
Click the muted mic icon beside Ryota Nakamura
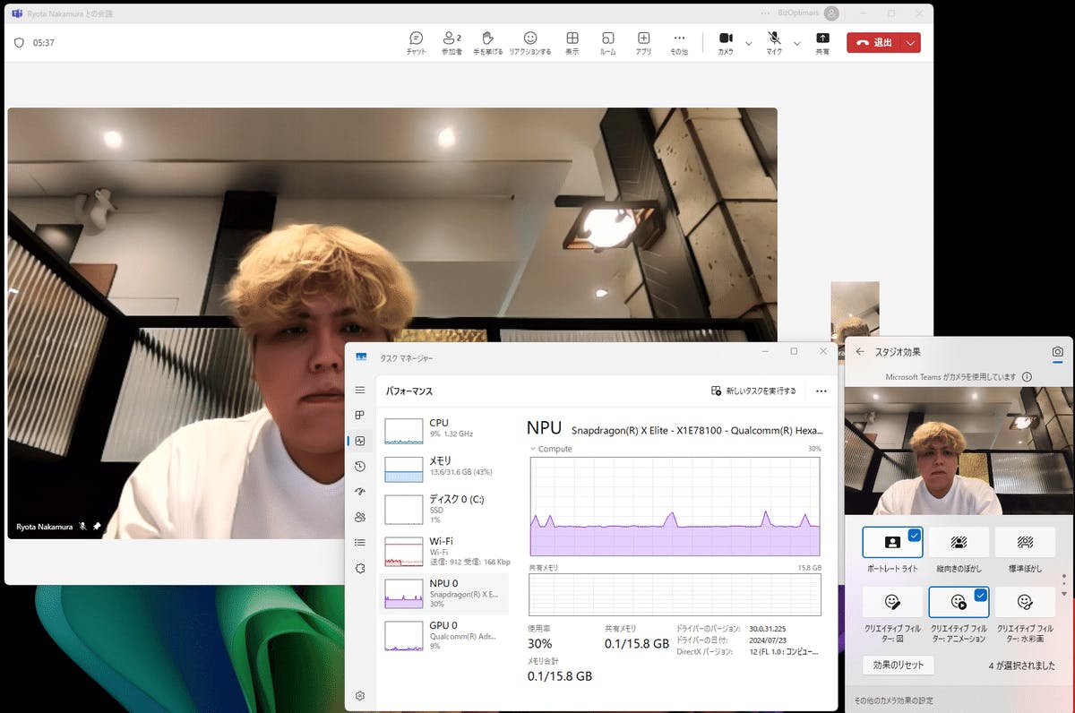[x=82, y=527]
